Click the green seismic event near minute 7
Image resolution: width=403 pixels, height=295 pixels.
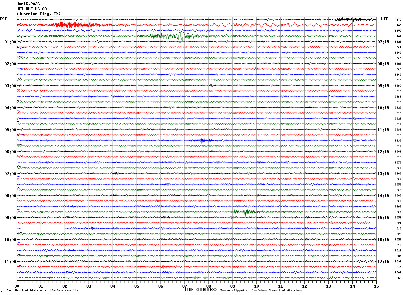tap(181, 36)
